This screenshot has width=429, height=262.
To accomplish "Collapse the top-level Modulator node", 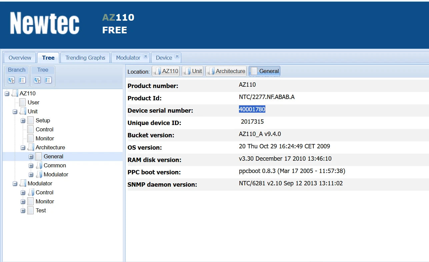I will click(x=15, y=184).
